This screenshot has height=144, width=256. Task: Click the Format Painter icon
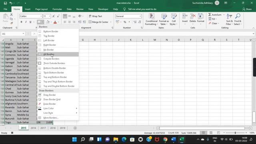12,23
